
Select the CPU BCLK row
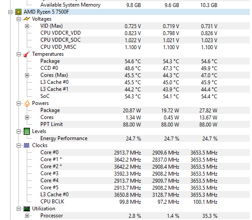144,202
